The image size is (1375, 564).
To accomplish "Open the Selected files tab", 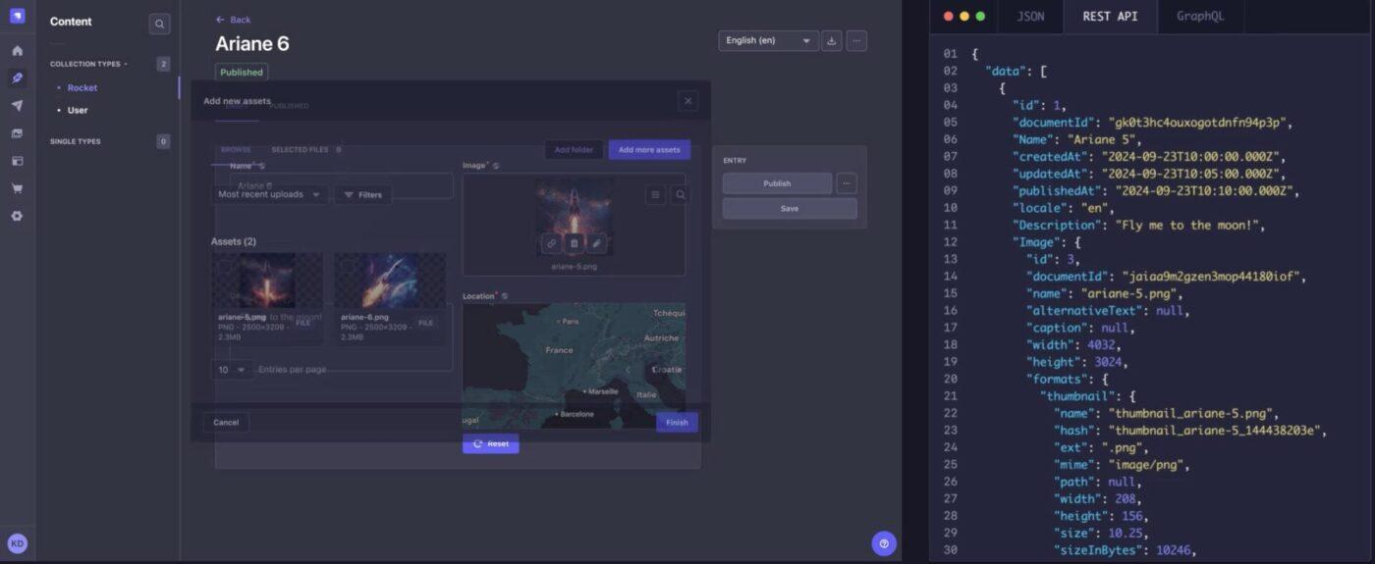I will (x=305, y=150).
